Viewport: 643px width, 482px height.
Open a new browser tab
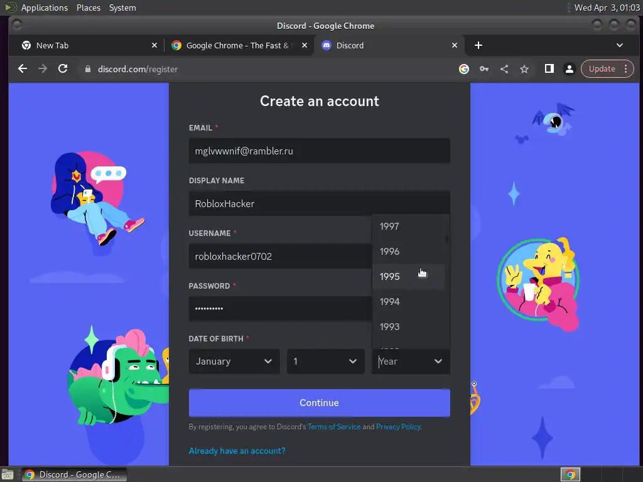coord(478,45)
